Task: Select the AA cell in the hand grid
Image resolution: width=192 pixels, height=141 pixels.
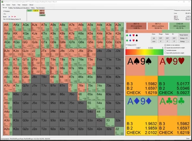Action: click(8, 27)
